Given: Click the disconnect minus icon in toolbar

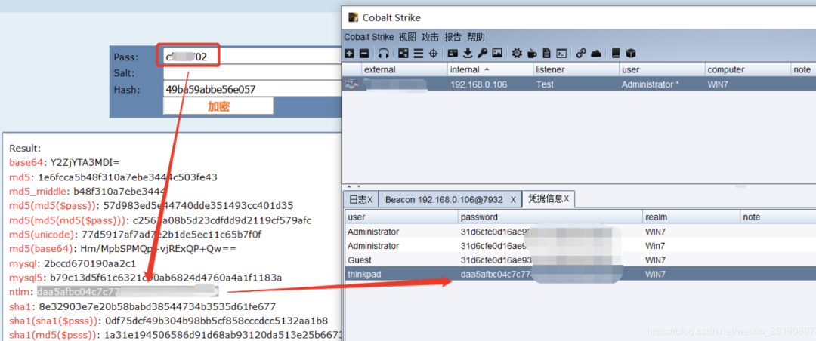Looking at the screenshot, I should pos(363,53).
